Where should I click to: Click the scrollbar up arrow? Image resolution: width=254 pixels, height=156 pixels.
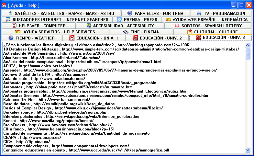(248, 45)
